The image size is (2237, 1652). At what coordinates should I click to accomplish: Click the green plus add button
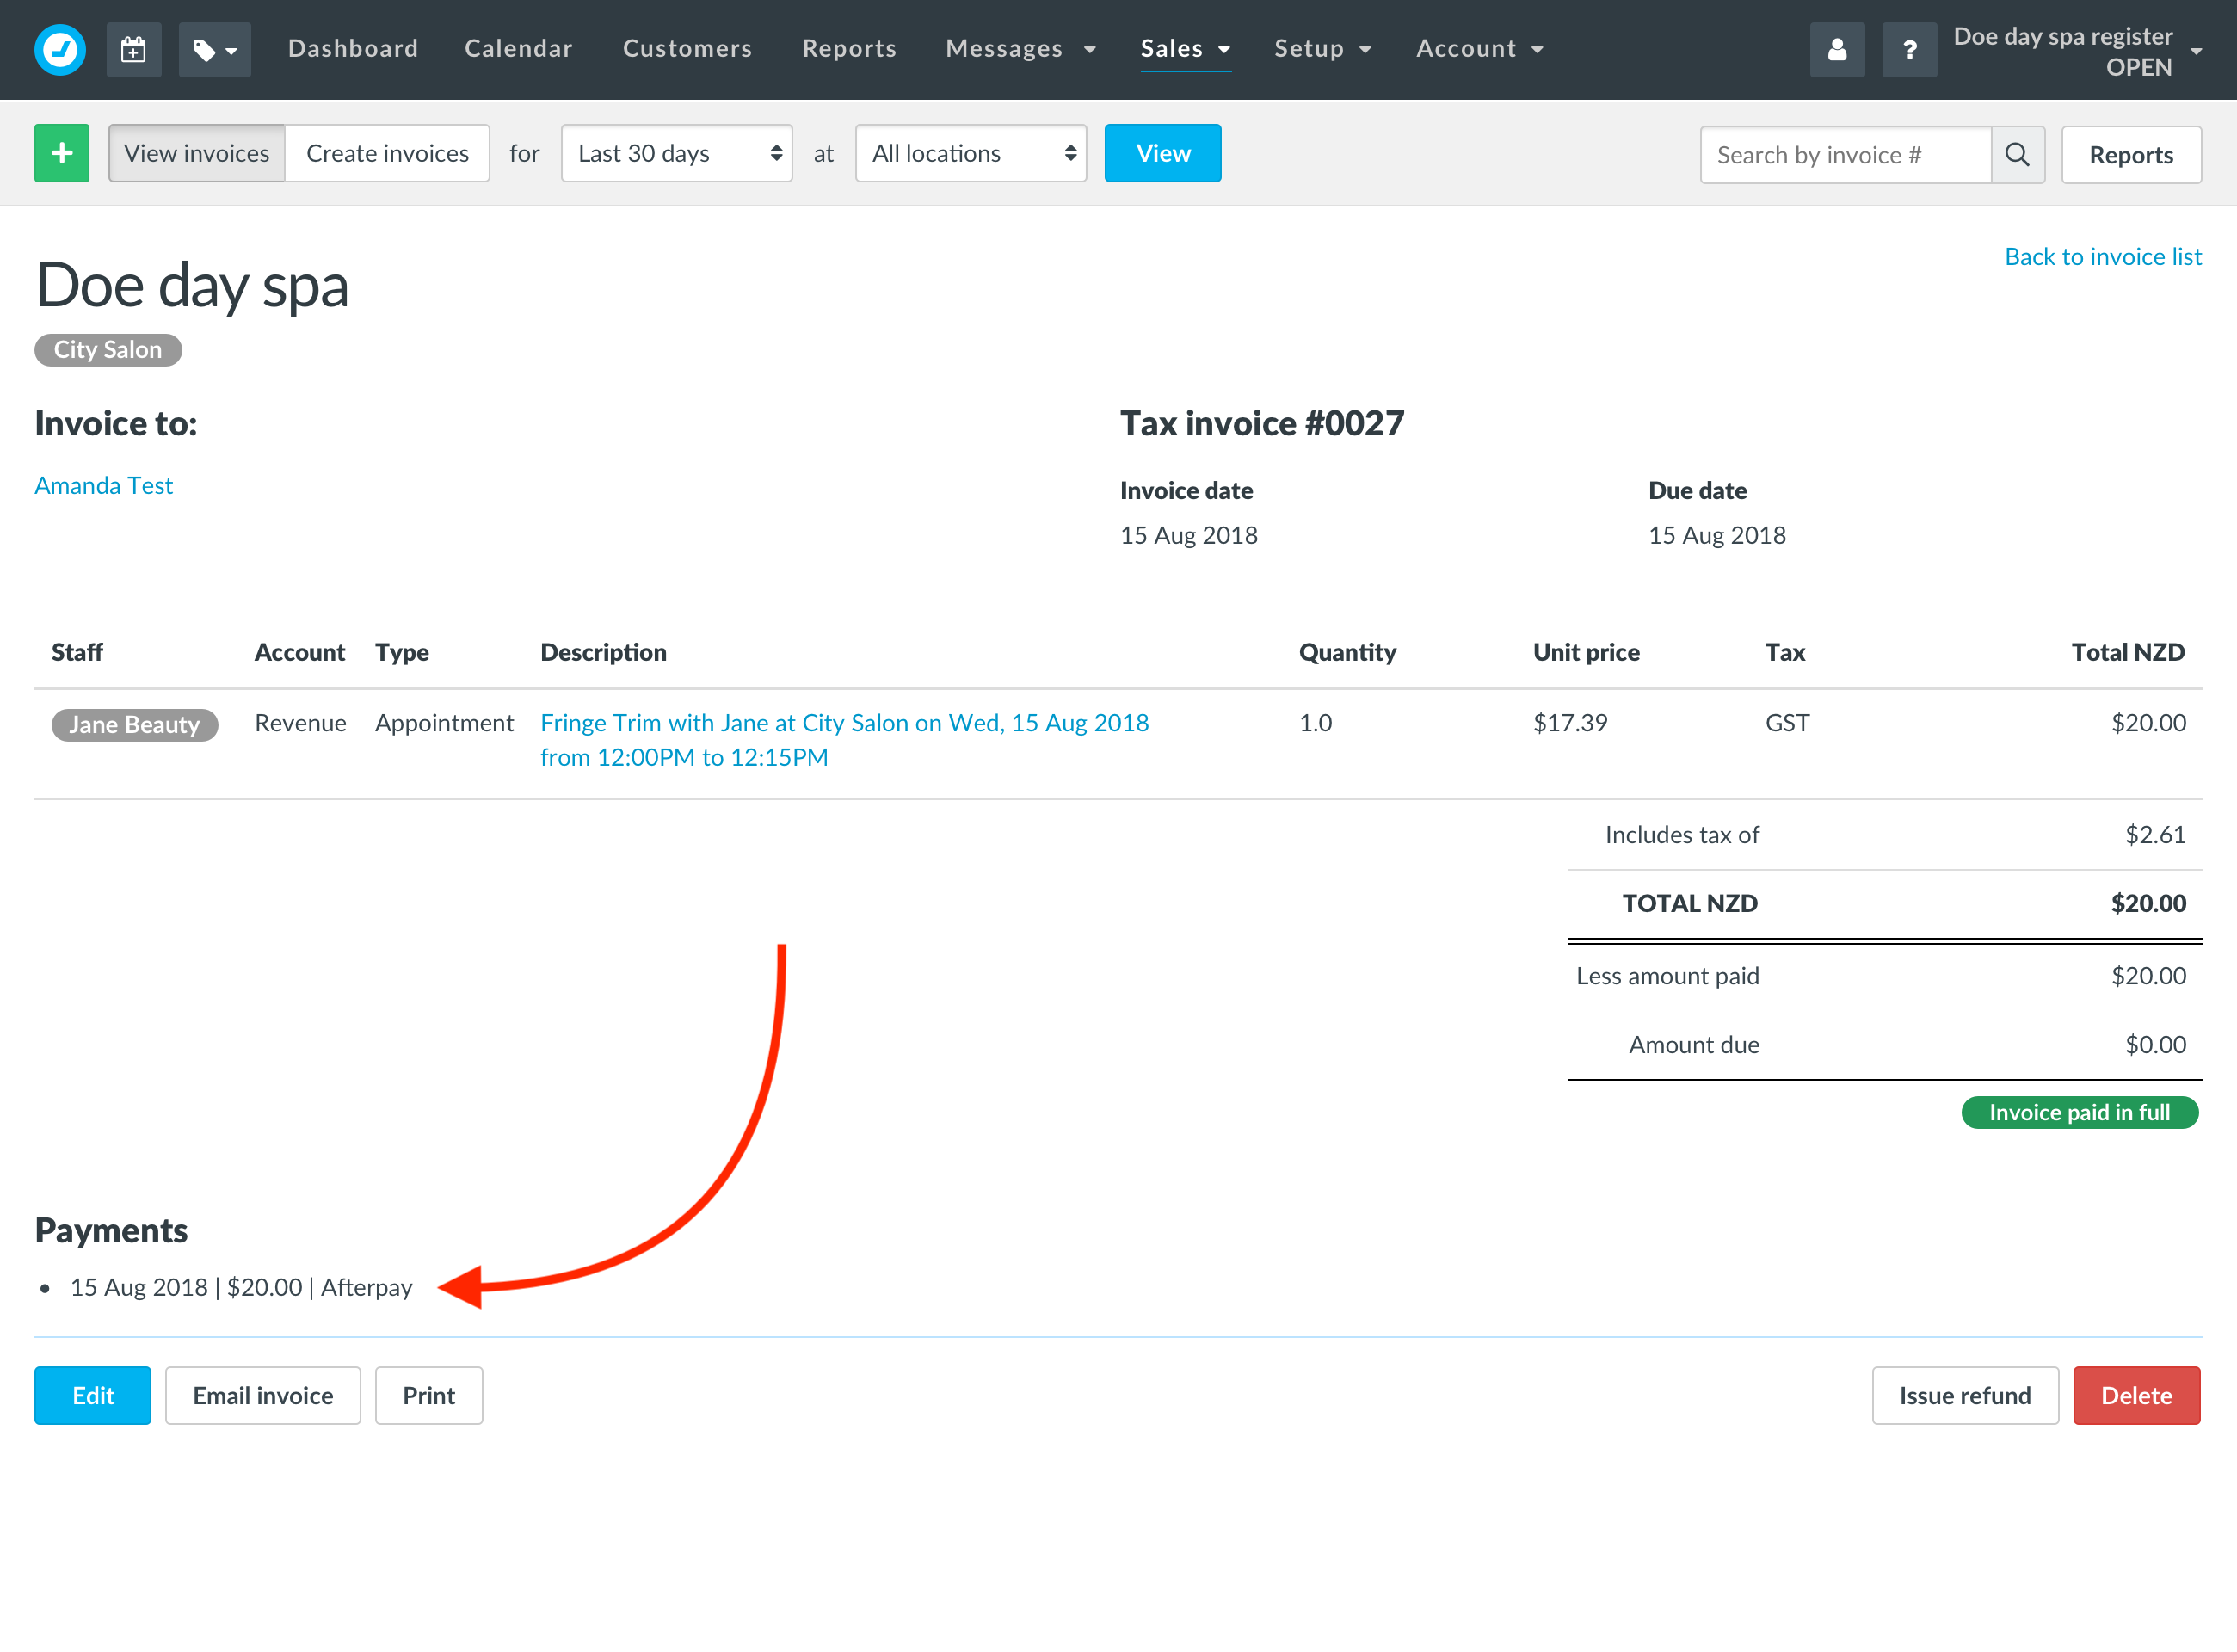tap(62, 153)
